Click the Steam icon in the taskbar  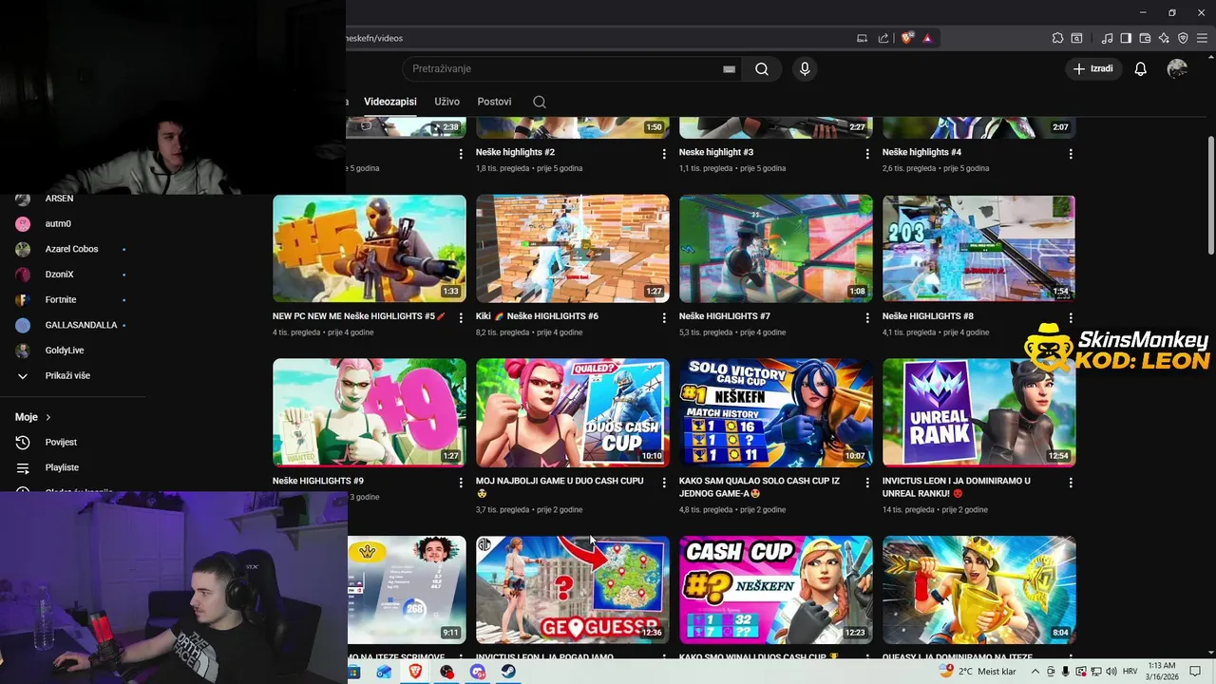[509, 672]
